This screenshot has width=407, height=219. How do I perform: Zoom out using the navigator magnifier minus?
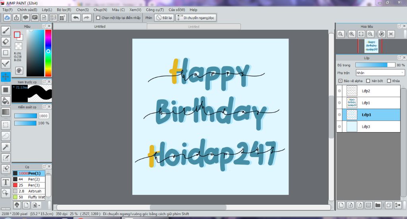click(370, 34)
